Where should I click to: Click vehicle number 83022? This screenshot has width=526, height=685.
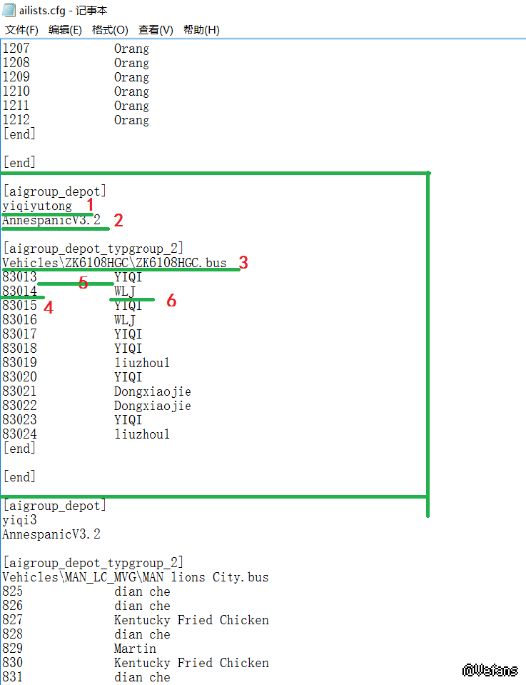pos(20,406)
